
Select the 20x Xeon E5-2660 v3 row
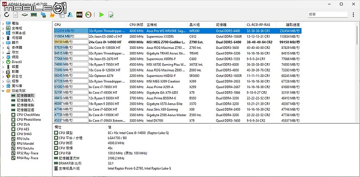tap(177, 36)
